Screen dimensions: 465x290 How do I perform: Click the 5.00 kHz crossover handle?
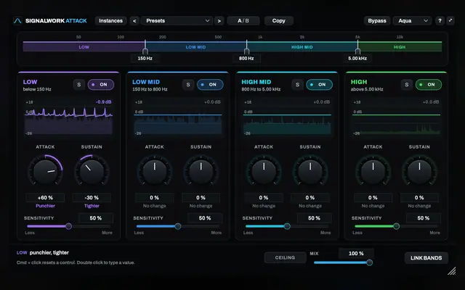coord(357,51)
